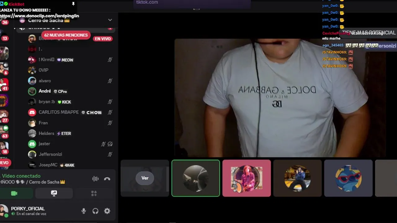Focus the main Dolce & Gabbana shirt video
The width and height of the screenshot is (397, 223).
(x=280, y=98)
